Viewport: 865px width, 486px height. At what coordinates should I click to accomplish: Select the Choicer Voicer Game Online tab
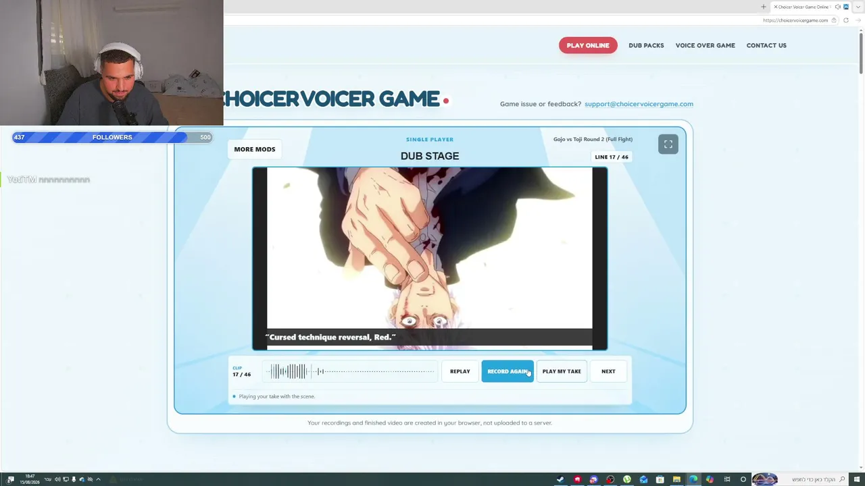point(804,7)
